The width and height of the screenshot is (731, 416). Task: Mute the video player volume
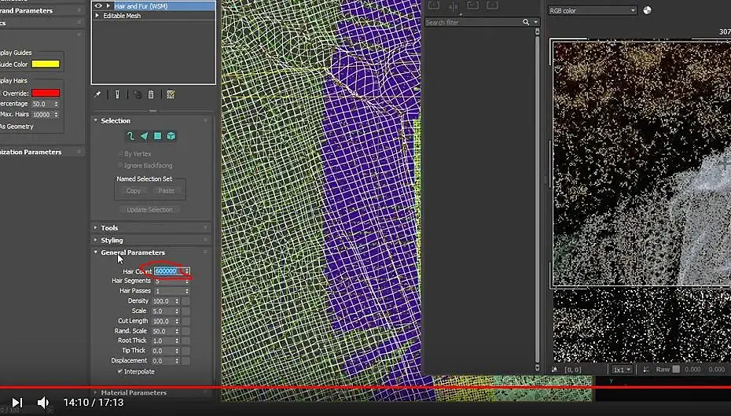(x=43, y=403)
